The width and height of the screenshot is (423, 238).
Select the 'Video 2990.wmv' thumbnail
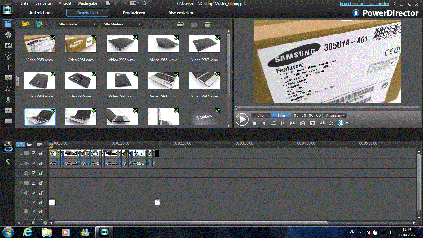pos(122,80)
